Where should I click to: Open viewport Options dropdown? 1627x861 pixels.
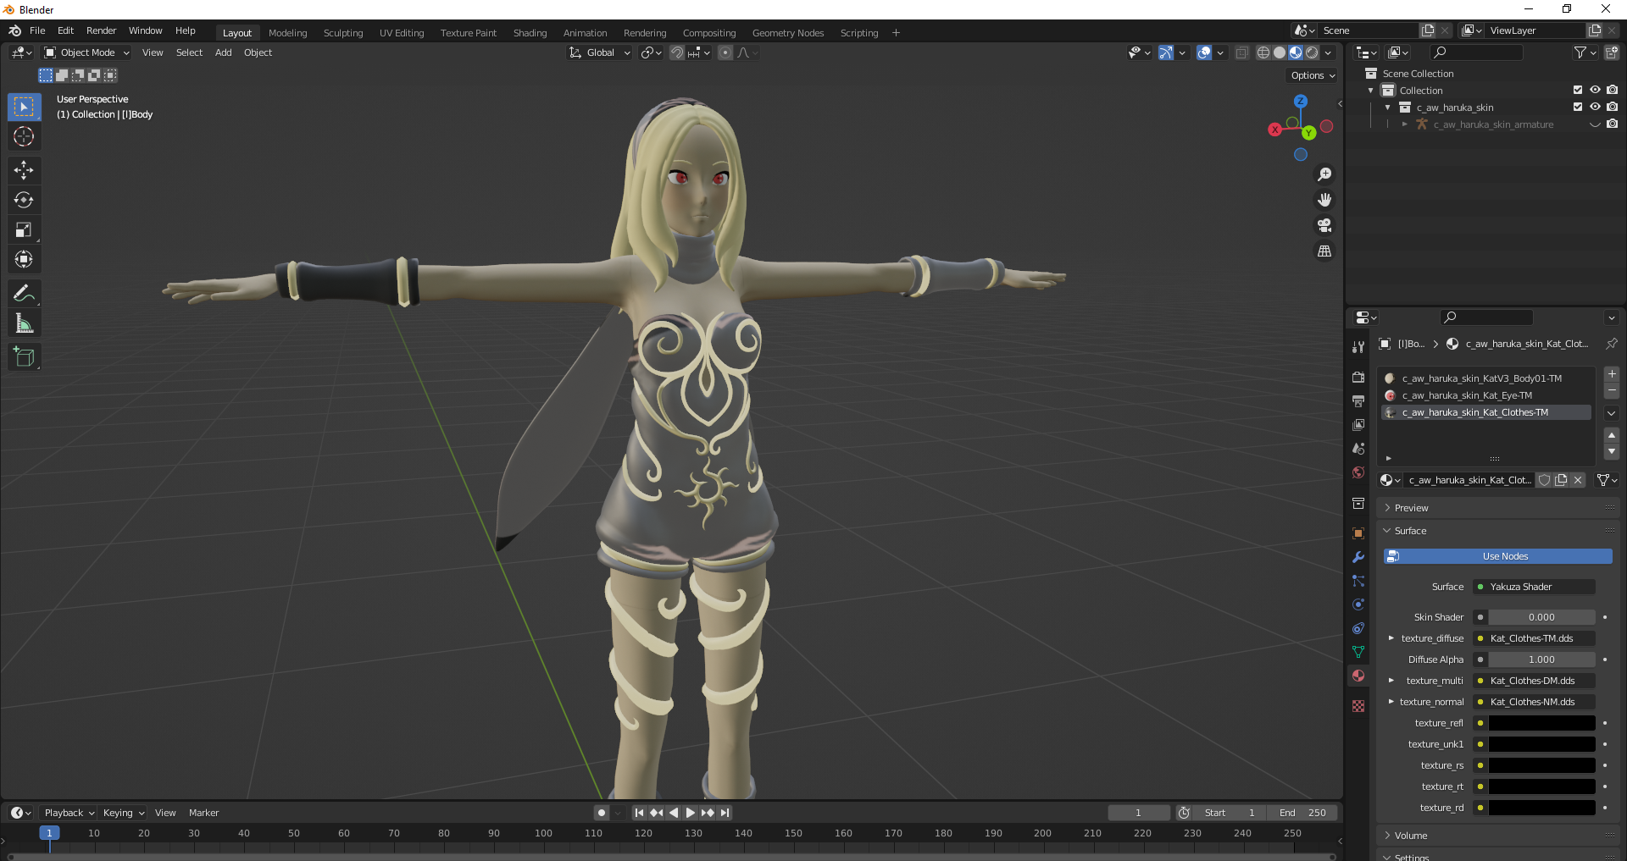1313,75
